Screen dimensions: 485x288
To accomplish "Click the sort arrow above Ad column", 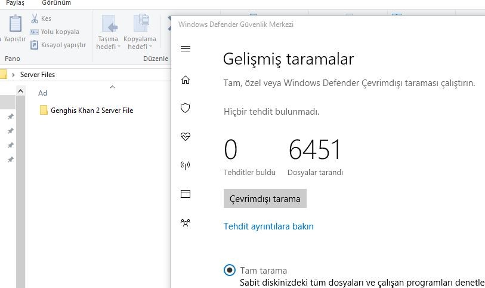I will click(113, 87).
